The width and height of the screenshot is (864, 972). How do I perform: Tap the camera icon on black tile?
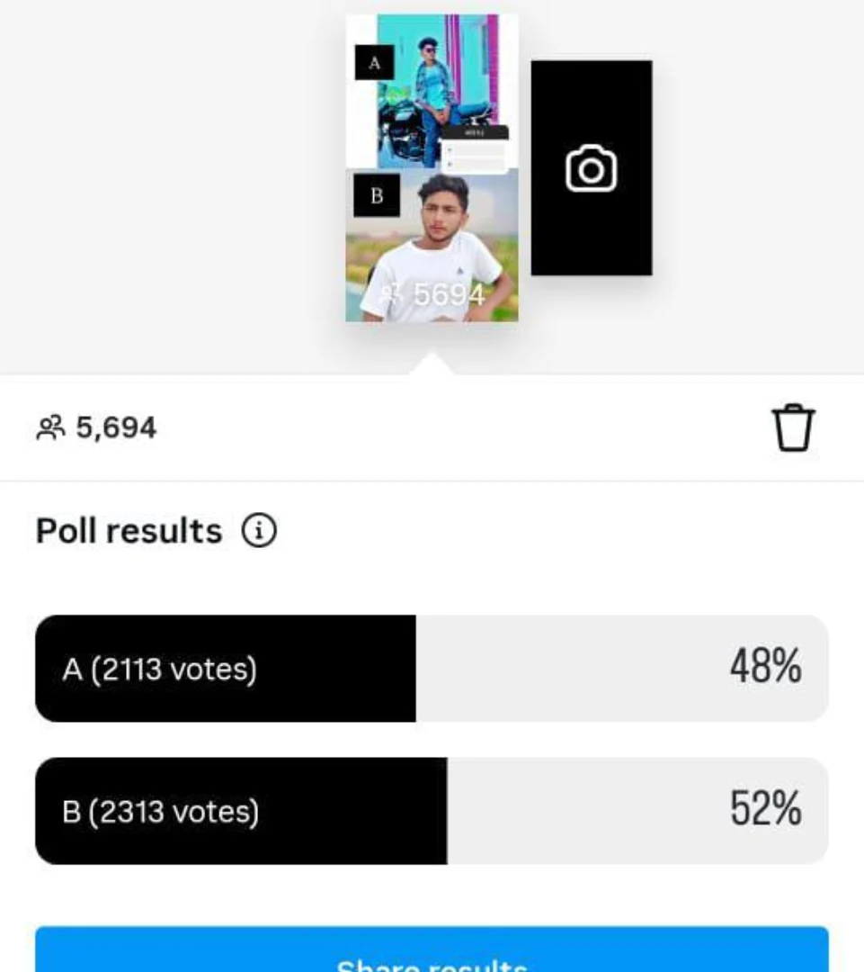click(x=591, y=169)
